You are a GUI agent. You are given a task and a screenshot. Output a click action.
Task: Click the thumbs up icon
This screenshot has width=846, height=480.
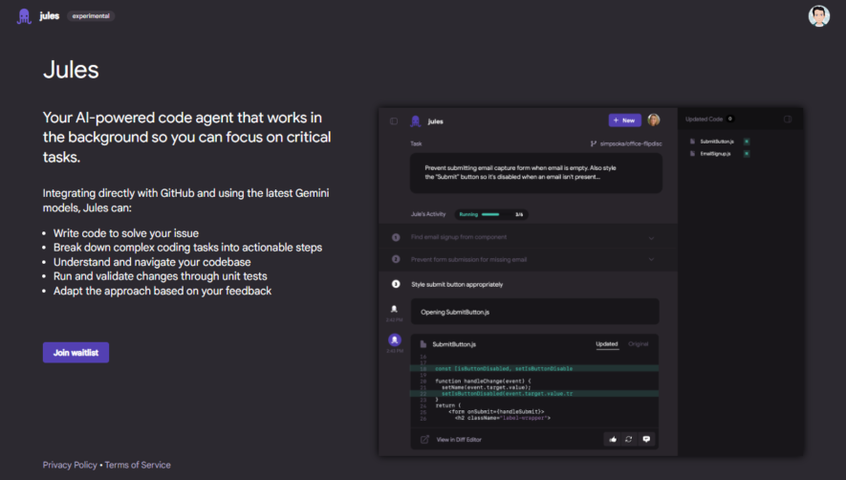613,440
